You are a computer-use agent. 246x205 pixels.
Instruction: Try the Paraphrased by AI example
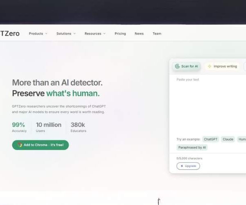[x=192, y=148]
